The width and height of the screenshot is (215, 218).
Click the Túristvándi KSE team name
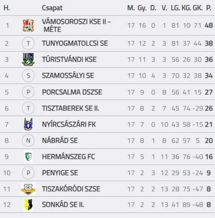(x=69, y=59)
